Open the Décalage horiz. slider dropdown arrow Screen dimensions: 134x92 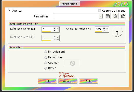pos(58,29)
